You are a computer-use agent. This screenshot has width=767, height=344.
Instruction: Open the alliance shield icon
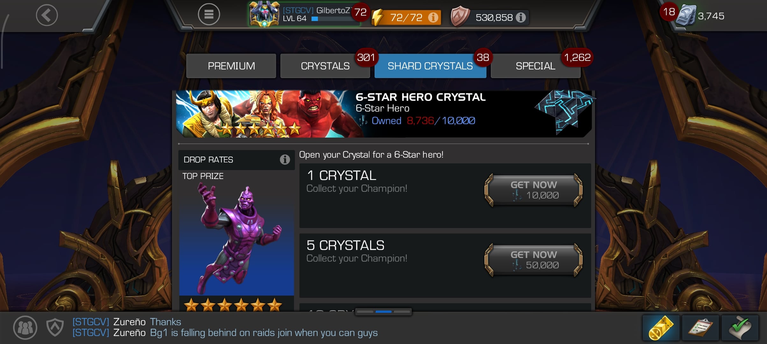[55, 327]
